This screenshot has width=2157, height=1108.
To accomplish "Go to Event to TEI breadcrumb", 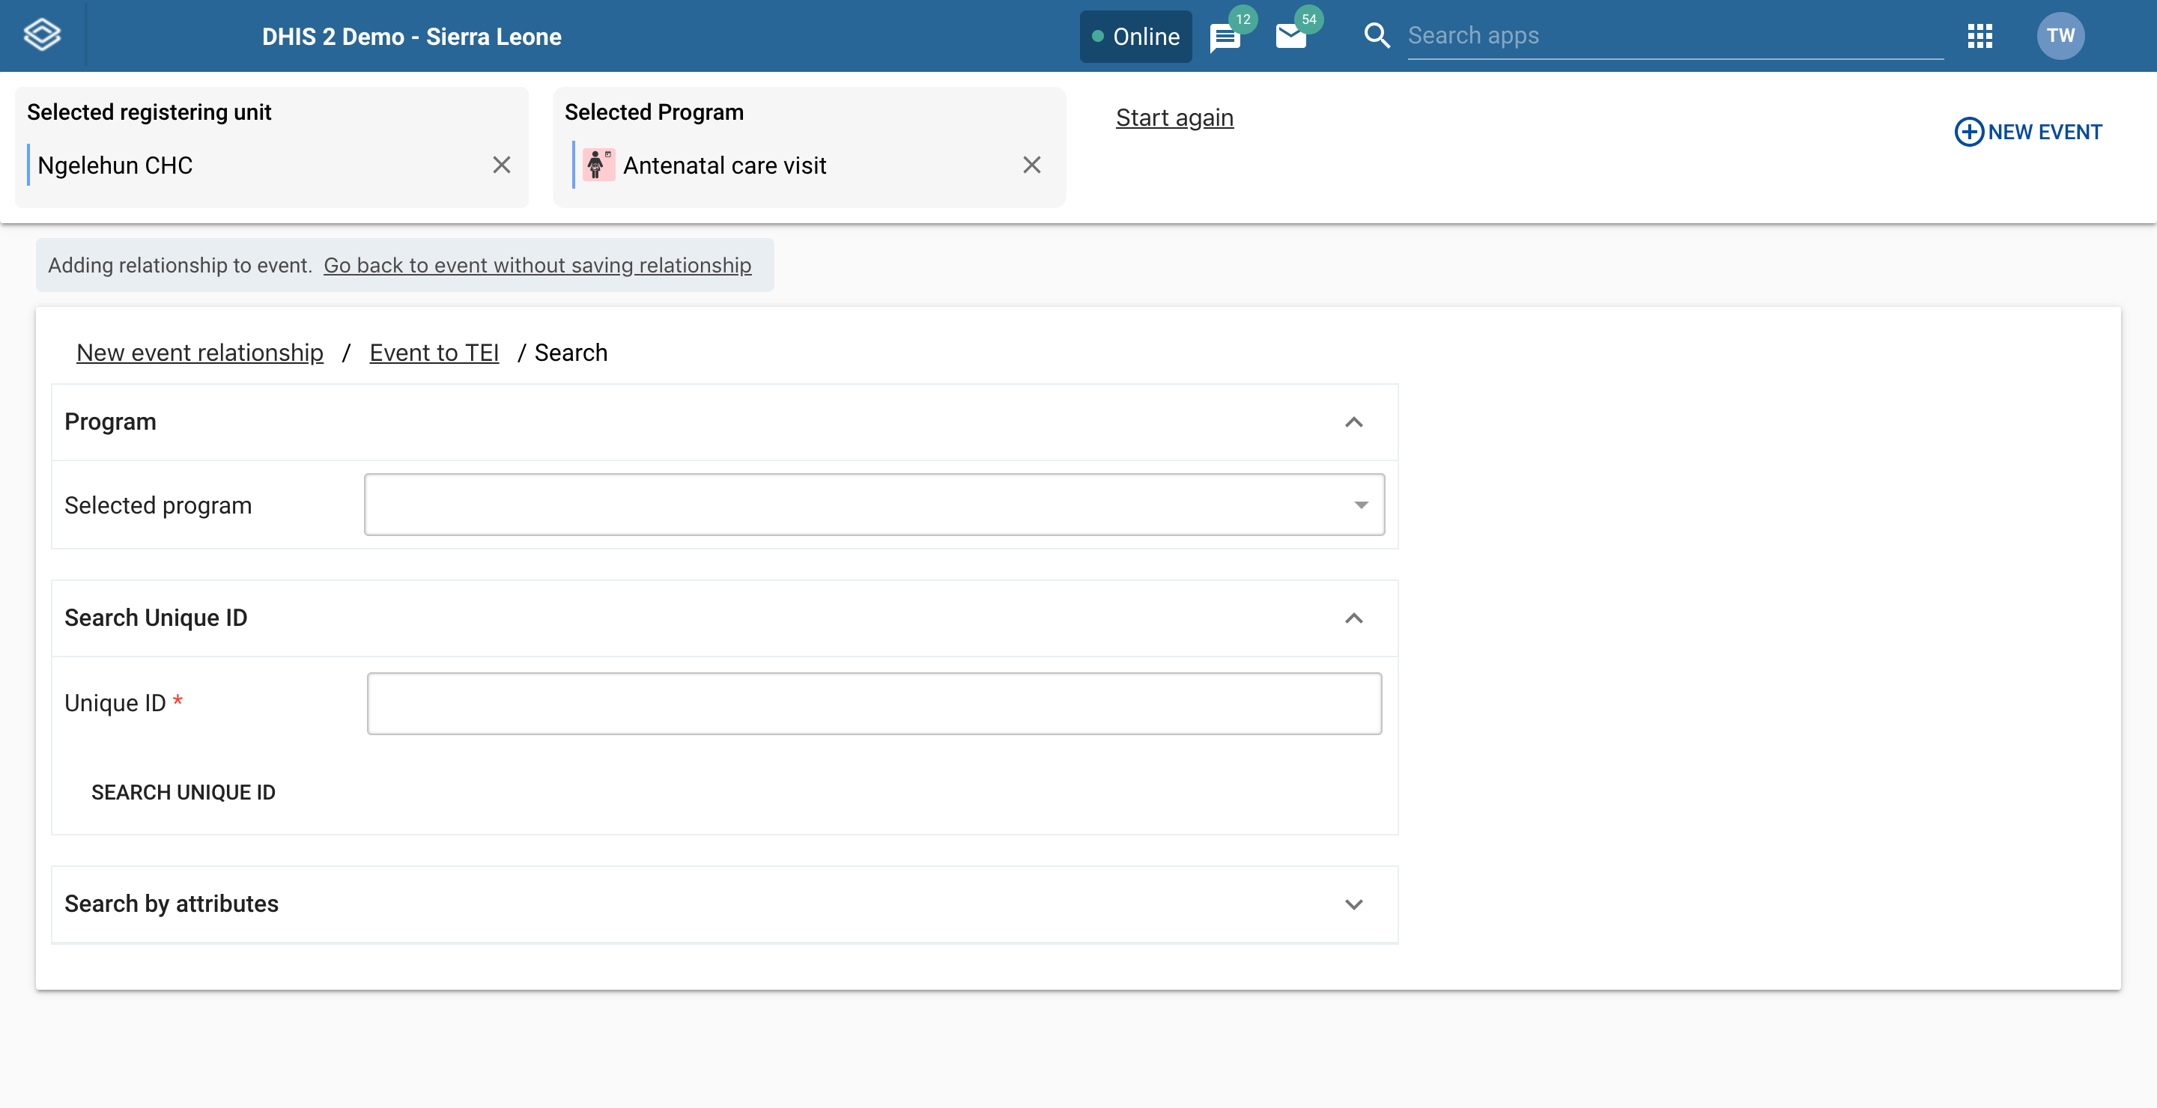I will [434, 353].
